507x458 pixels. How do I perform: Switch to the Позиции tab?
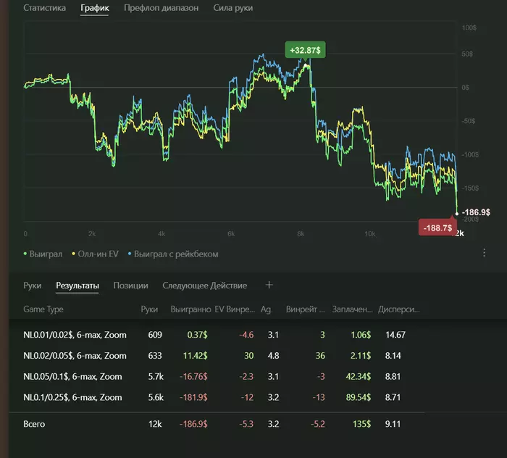(x=130, y=286)
